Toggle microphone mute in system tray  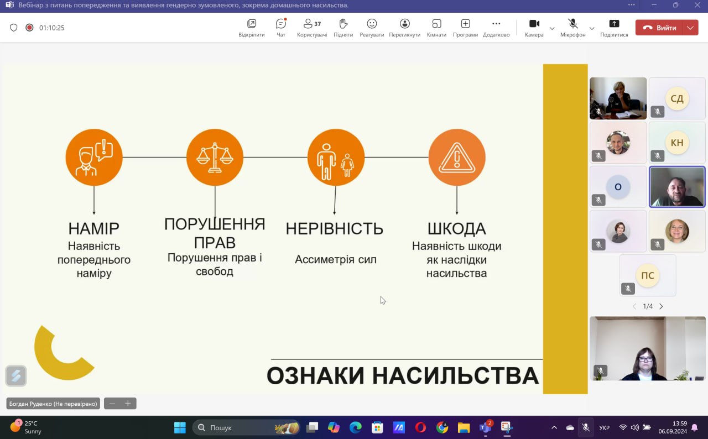pyautogui.click(x=585, y=427)
